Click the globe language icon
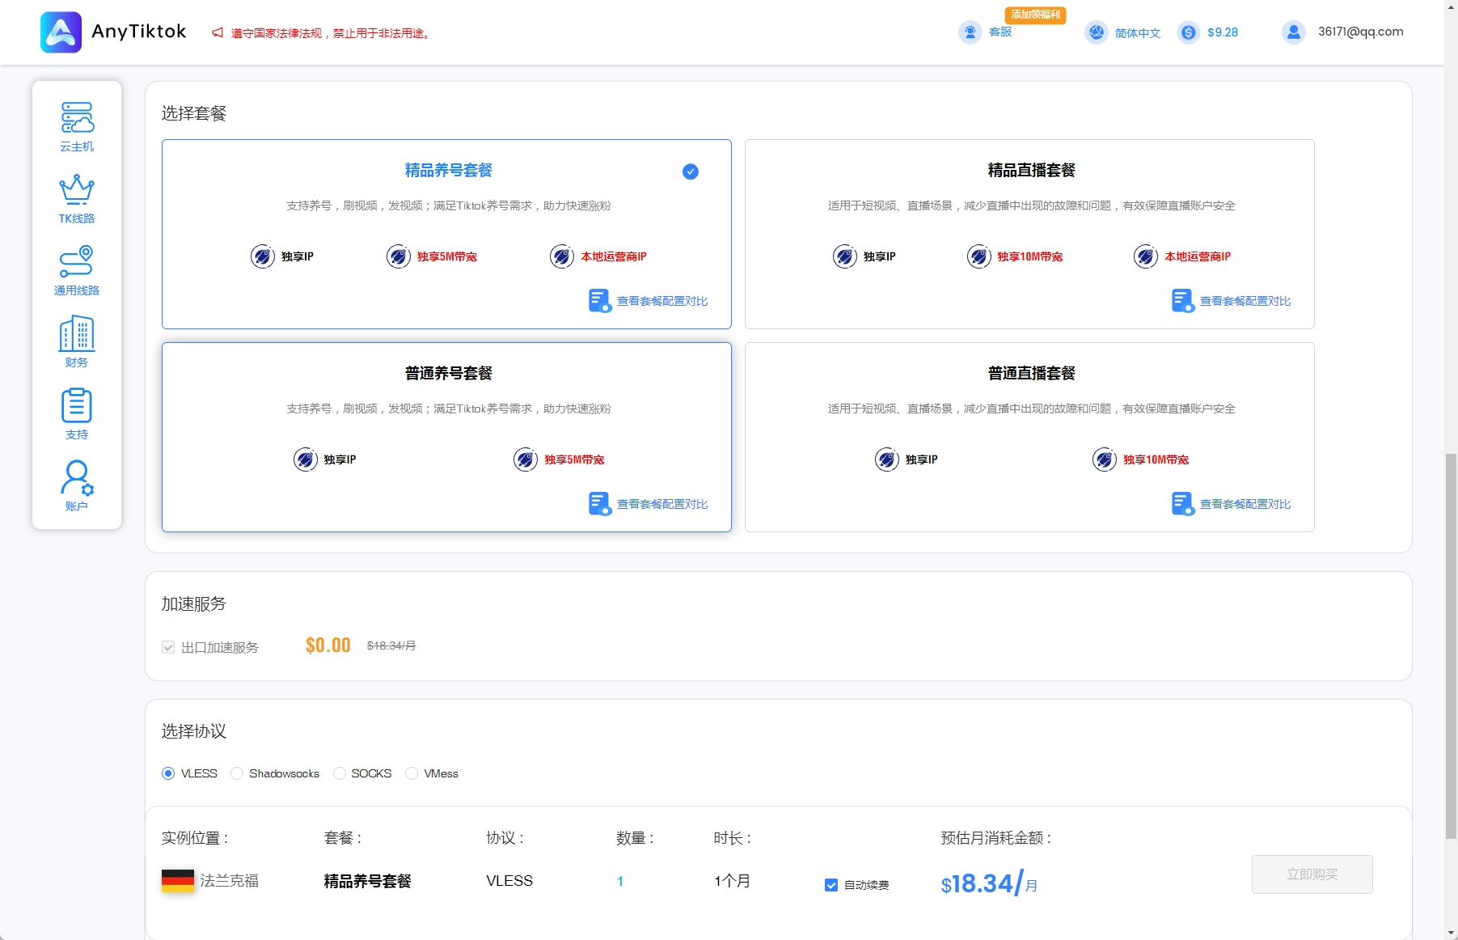This screenshot has height=940, width=1458. (x=1096, y=32)
